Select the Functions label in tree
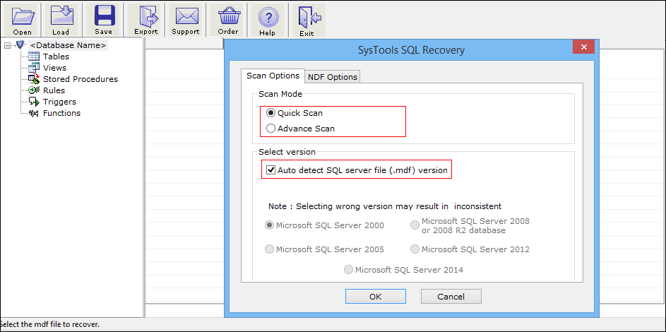Viewport: 666px width, 332px height. [x=61, y=113]
